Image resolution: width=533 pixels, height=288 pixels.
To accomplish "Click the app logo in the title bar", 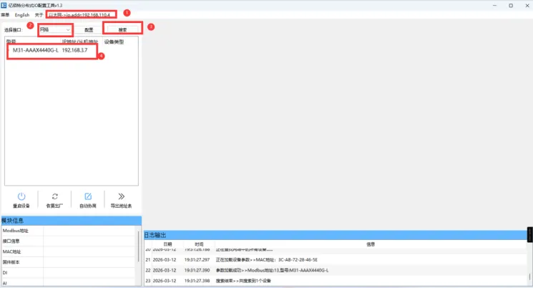I will pyautogui.click(x=4, y=6).
